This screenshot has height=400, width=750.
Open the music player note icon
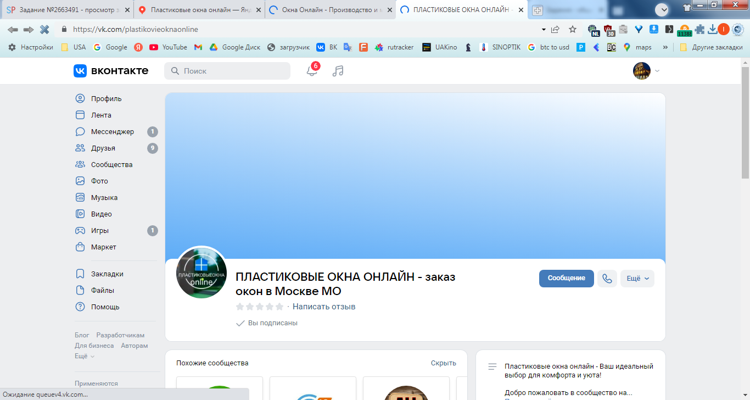(x=338, y=71)
